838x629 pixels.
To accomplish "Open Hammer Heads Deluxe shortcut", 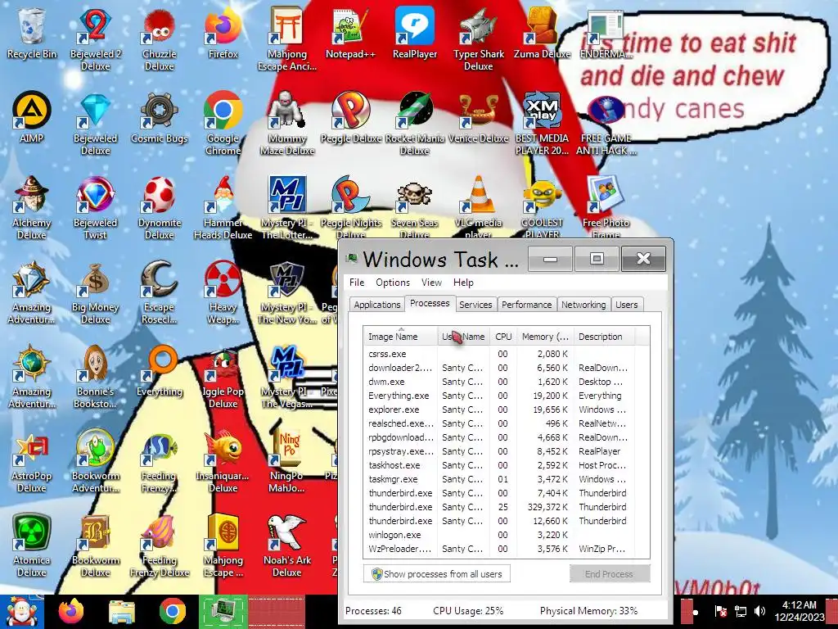I will point(223,207).
